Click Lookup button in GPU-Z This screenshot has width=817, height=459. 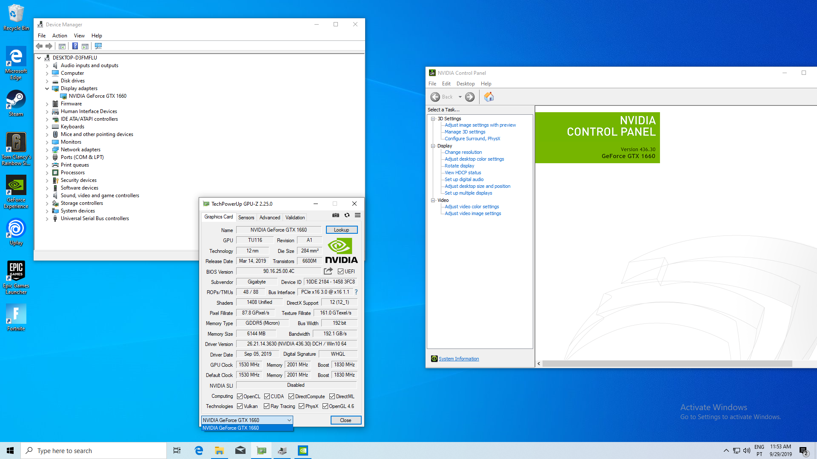(x=342, y=230)
